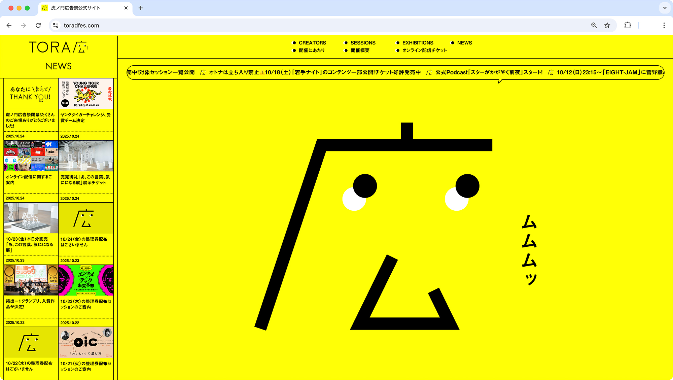673x380 pixels.
Task: Click the zoom magnifier icon in address bar
Action: (594, 25)
